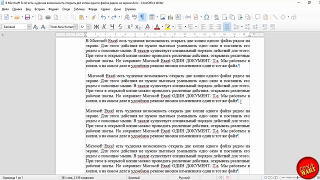The image size is (320, 180).
Task: Increase paragraph indent
Action: 264,26
